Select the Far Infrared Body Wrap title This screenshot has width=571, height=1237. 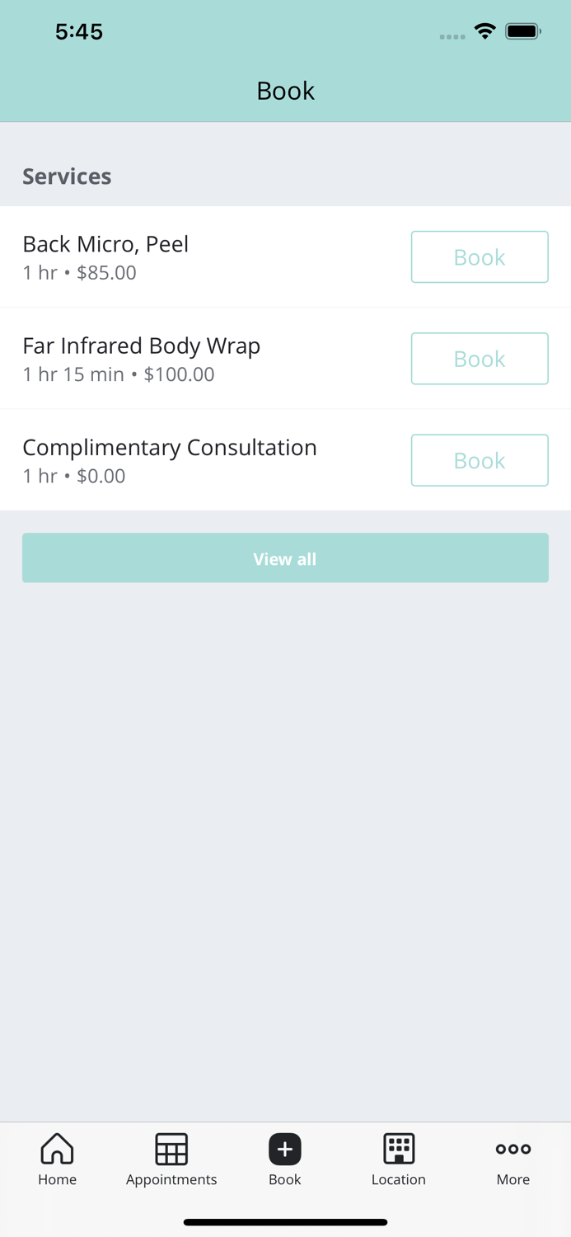coord(141,346)
